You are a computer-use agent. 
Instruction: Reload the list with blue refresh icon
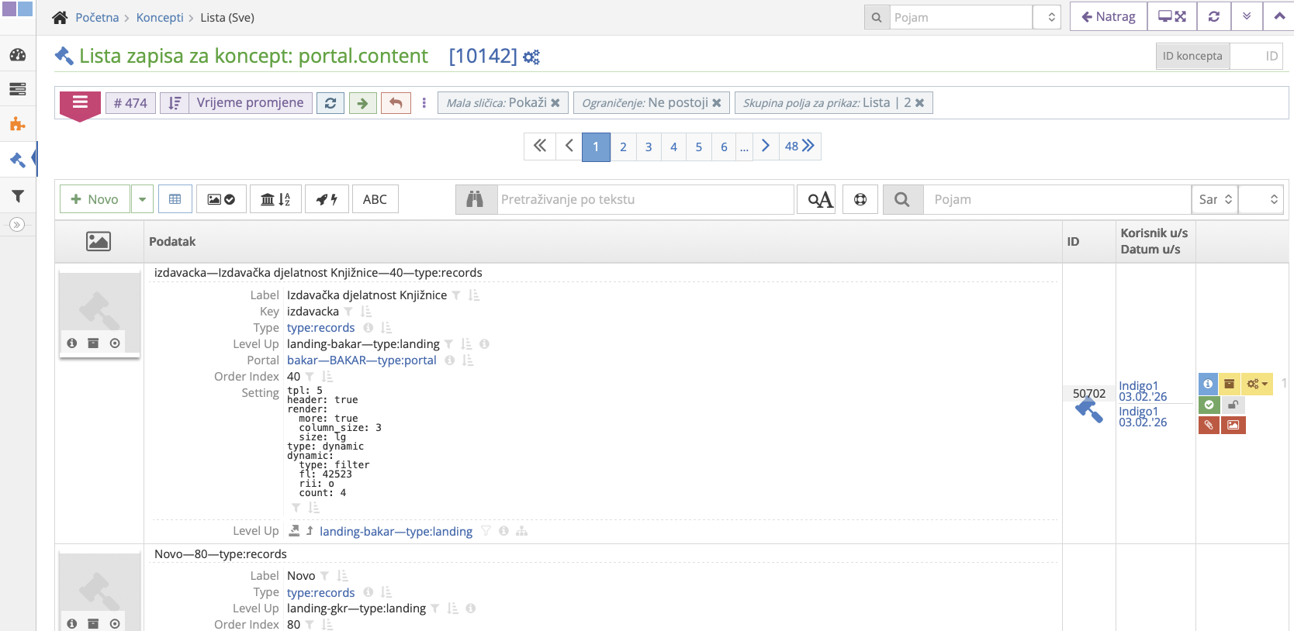coord(330,103)
